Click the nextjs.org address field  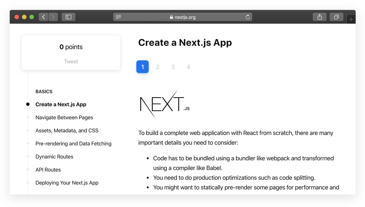pyautogui.click(x=182, y=17)
